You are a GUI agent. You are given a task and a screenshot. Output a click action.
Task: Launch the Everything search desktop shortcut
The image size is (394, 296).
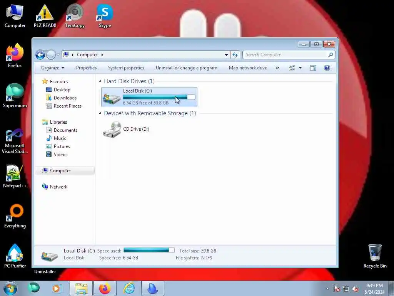click(x=15, y=217)
